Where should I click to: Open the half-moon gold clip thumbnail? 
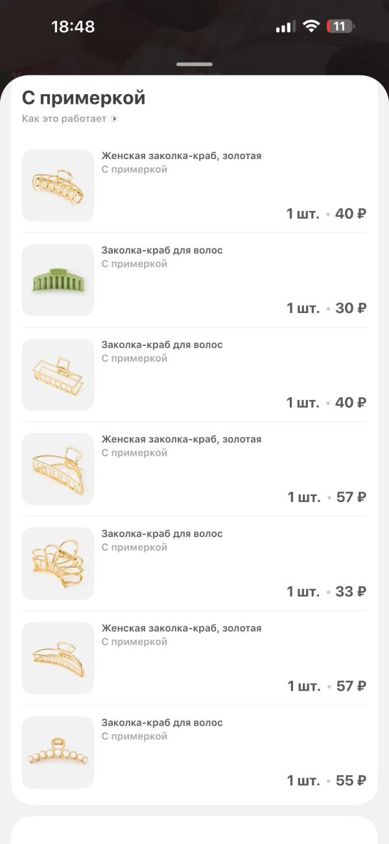tap(58, 469)
